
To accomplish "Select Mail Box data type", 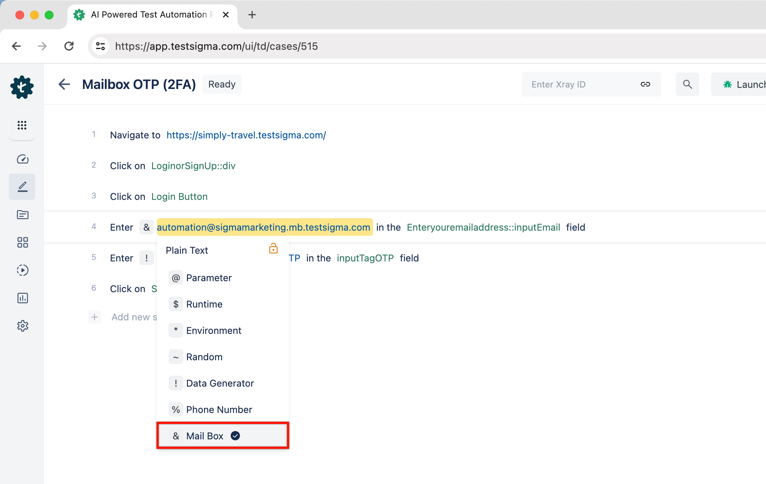I will click(223, 436).
